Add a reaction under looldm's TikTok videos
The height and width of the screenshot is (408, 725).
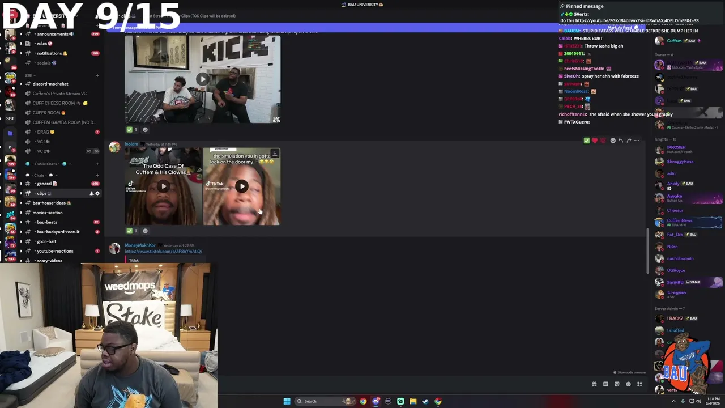(x=145, y=231)
